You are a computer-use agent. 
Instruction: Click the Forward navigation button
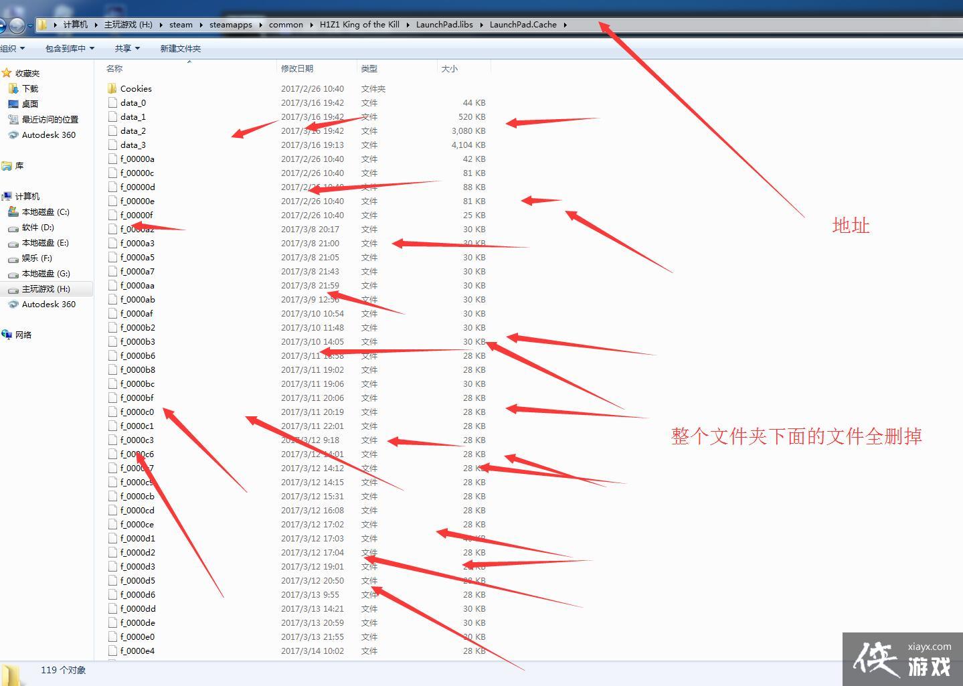pos(17,25)
